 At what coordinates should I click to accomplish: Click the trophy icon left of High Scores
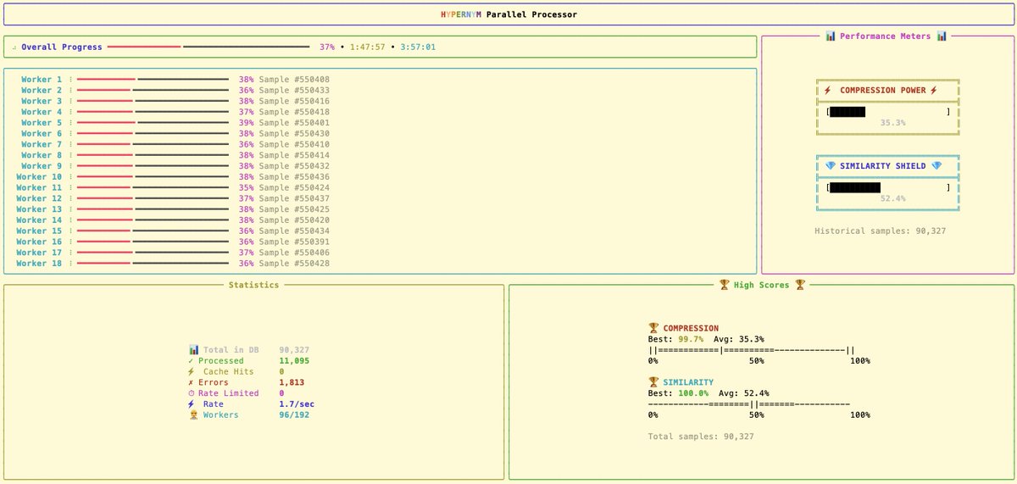point(724,286)
